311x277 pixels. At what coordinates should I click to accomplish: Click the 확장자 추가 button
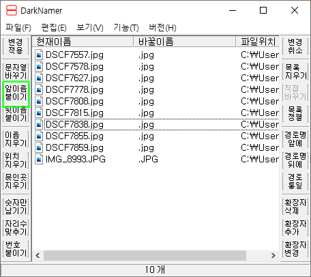(295, 228)
